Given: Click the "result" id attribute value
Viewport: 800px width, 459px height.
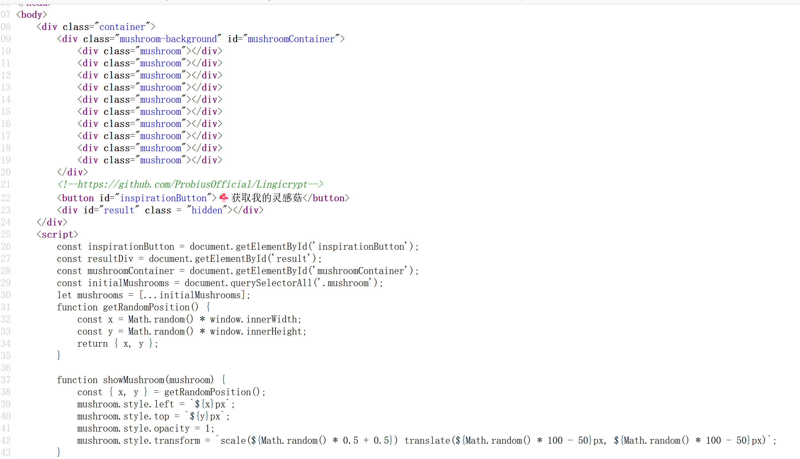Looking at the screenshot, I should click(119, 210).
